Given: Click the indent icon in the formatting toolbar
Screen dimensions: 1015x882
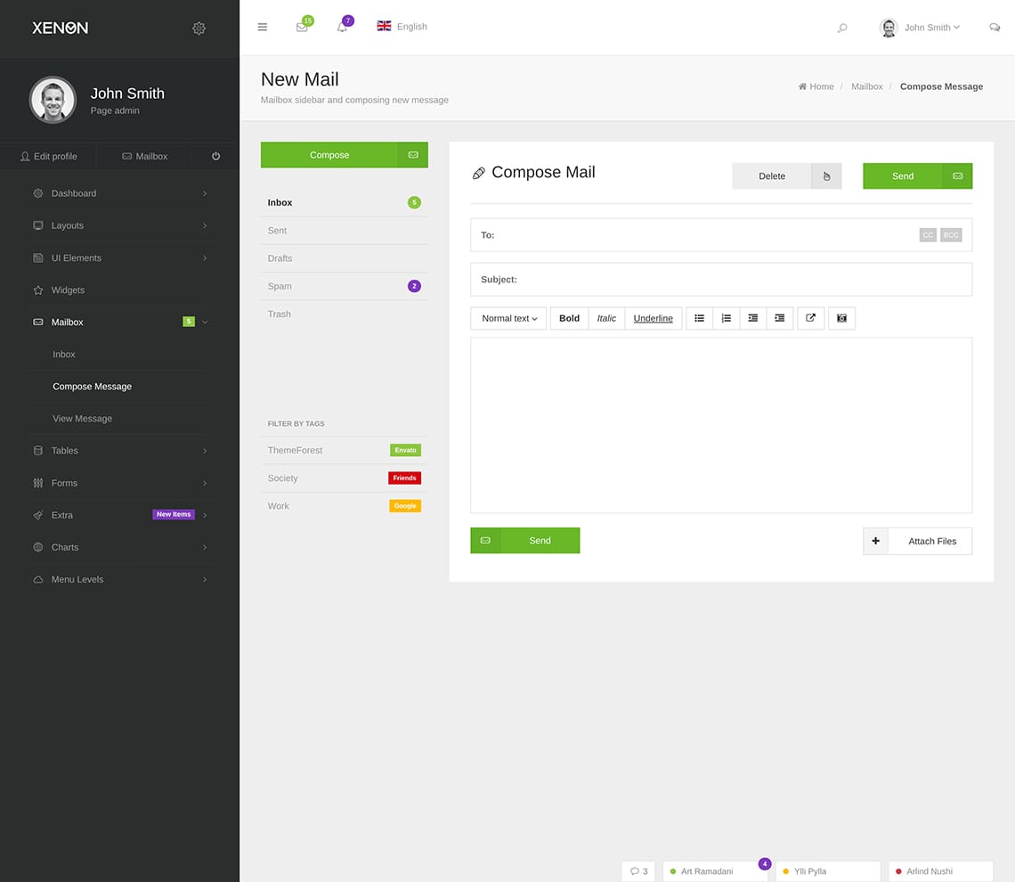Looking at the screenshot, I should click(x=752, y=318).
